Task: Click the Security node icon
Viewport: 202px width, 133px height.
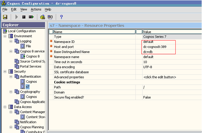Action: (x=11, y=72)
